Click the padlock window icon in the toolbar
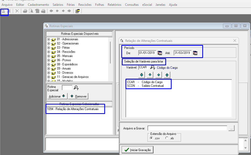This screenshot has width=251, height=155. 78,11
